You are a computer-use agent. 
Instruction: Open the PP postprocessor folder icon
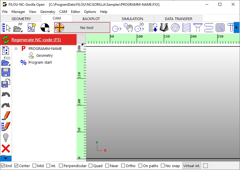18,28
